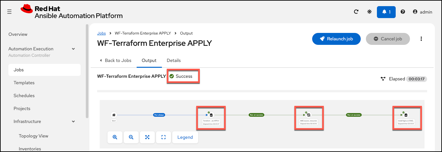The width and height of the screenshot is (442, 152).
Task: Click the first Run on success label
Action: click(x=256, y=115)
